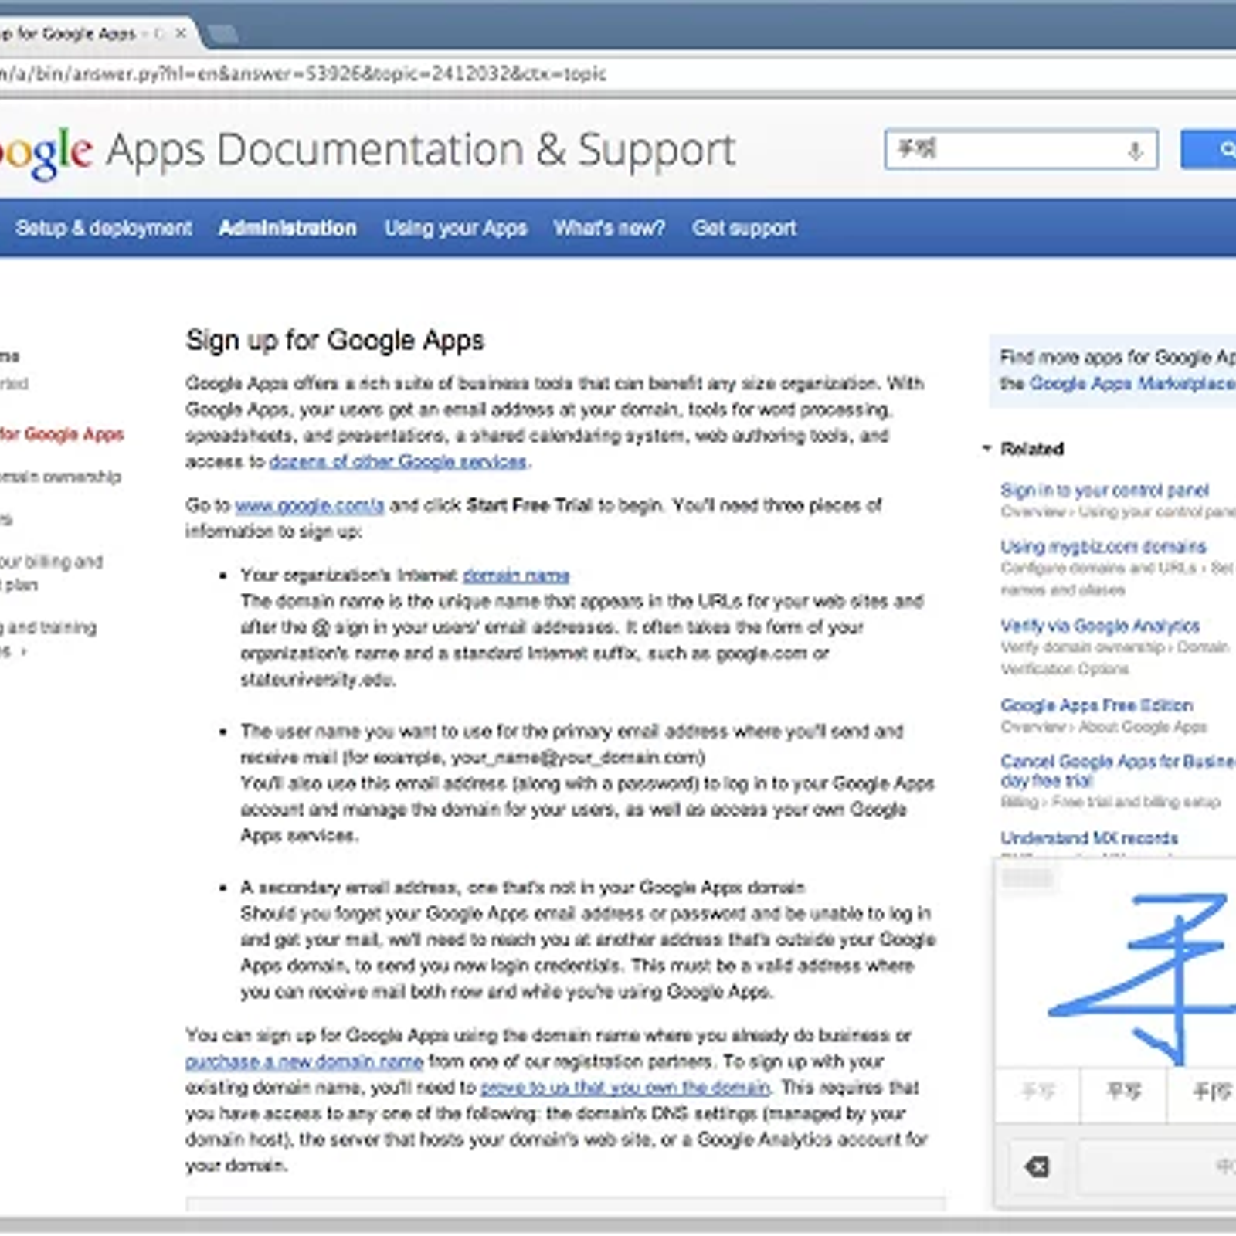The width and height of the screenshot is (1236, 1236).
Task: Click the Sign up for Google Apps heading
Action: click(335, 341)
